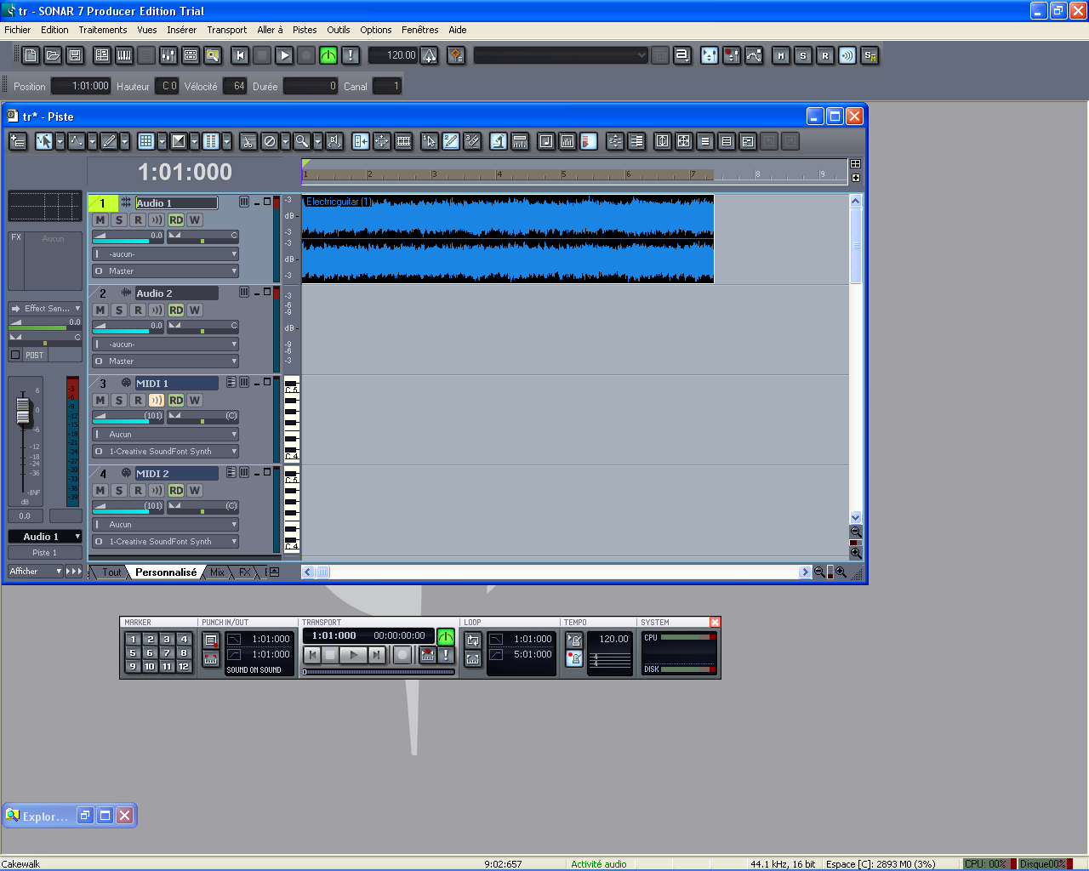
Task: Open the Master output dropdown on Audio 1
Action: point(234,271)
